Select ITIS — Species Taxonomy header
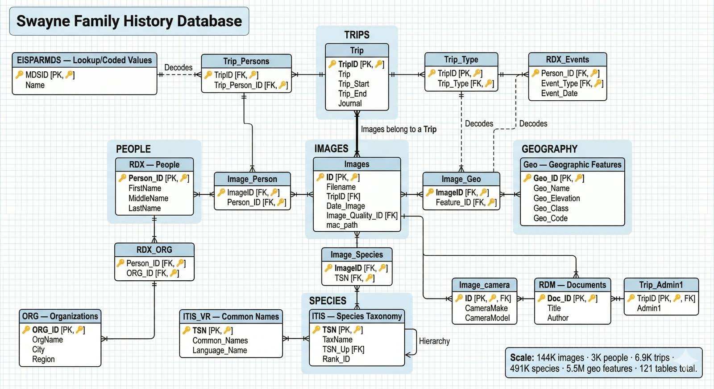This screenshot has height=389, width=714. pyautogui.click(x=357, y=316)
